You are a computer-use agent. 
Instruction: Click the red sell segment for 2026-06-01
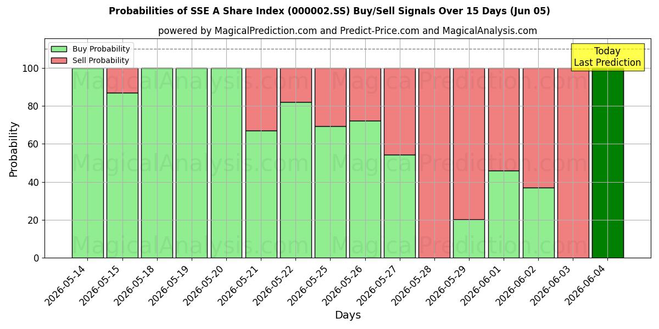tap(504, 119)
